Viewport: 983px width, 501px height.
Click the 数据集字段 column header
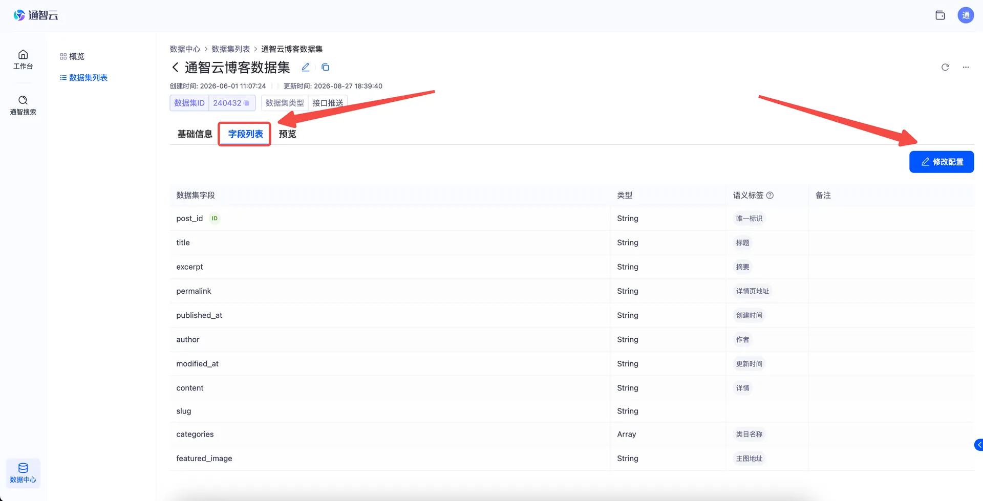pyautogui.click(x=196, y=195)
